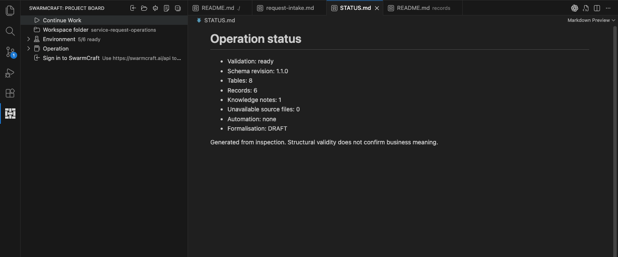The height and width of the screenshot is (257, 618).
Task: Select the SwarmCraft icon in activity bar
Action: tap(10, 114)
